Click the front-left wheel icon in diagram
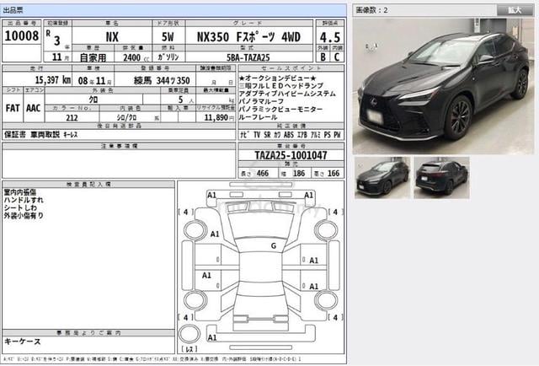The image size is (539, 366). 195,230
